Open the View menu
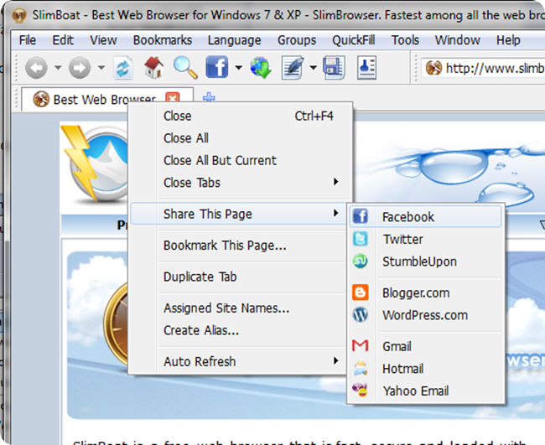Screen dimensions: 545x445 point(103,40)
